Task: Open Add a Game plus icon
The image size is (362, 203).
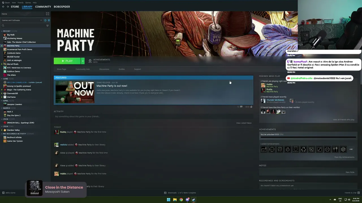Action: (x=3, y=193)
